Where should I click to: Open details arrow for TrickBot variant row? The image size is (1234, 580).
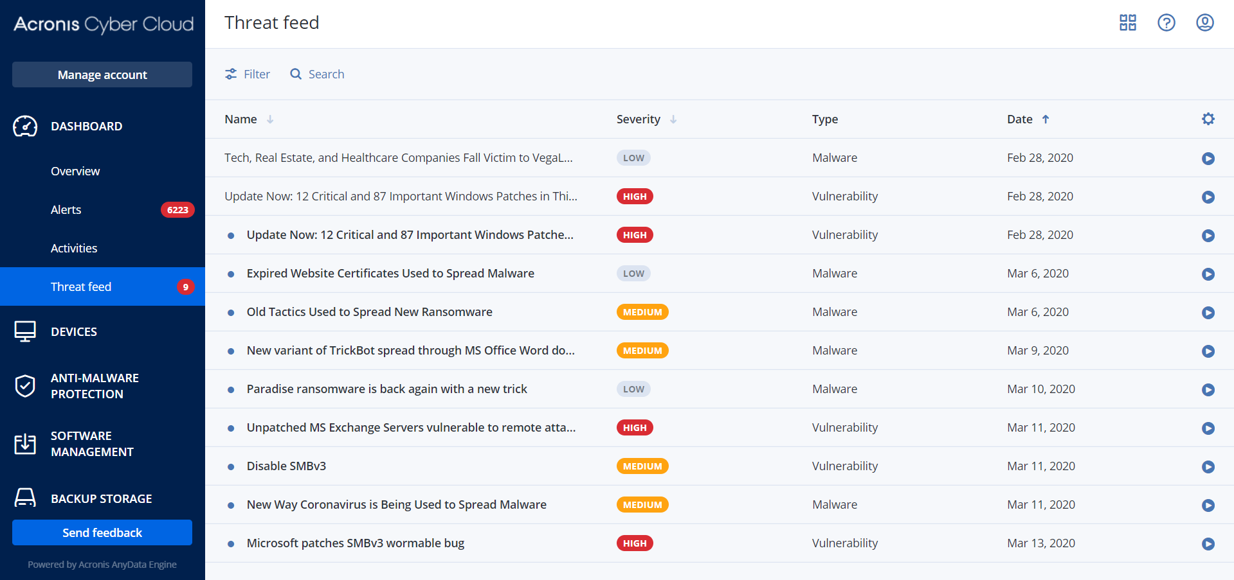(x=1208, y=351)
